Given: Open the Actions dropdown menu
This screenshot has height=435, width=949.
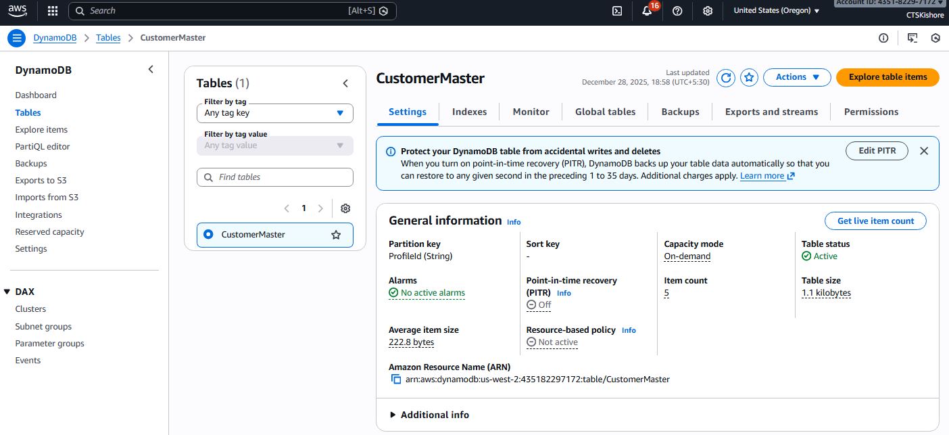Looking at the screenshot, I should [797, 77].
